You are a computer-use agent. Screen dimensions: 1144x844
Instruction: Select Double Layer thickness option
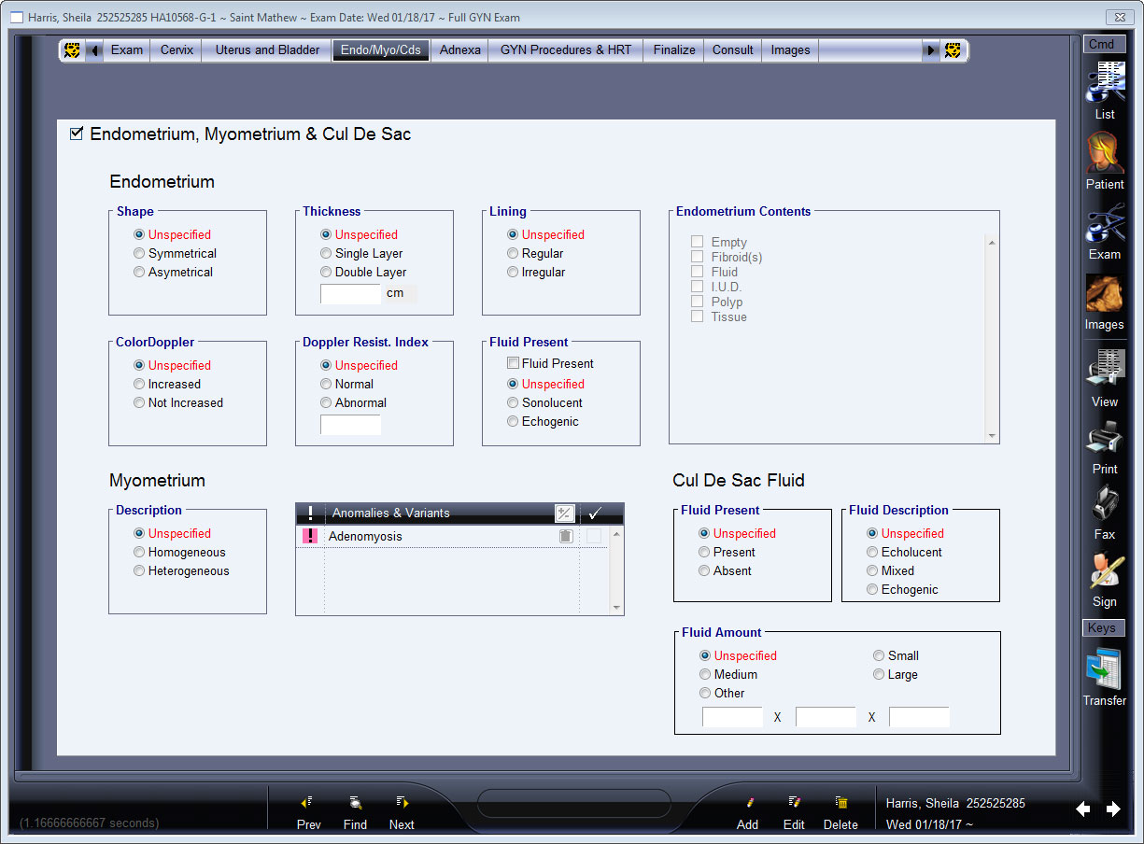click(326, 272)
